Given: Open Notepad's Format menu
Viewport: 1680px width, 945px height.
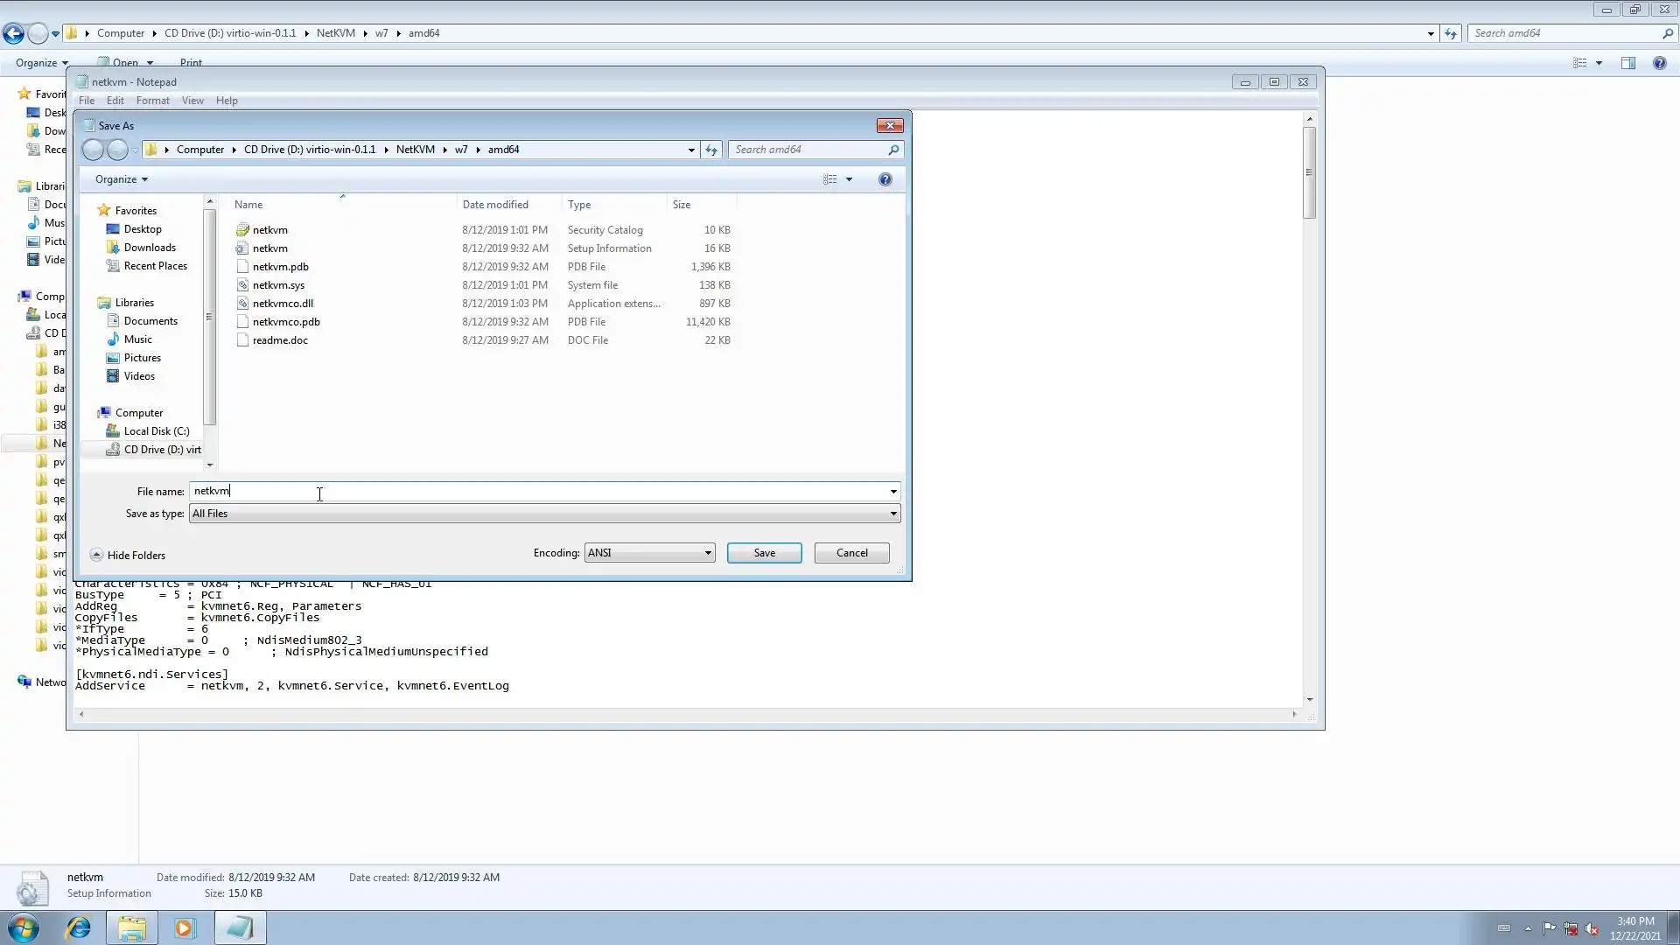Looking at the screenshot, I should click(152, 101).
